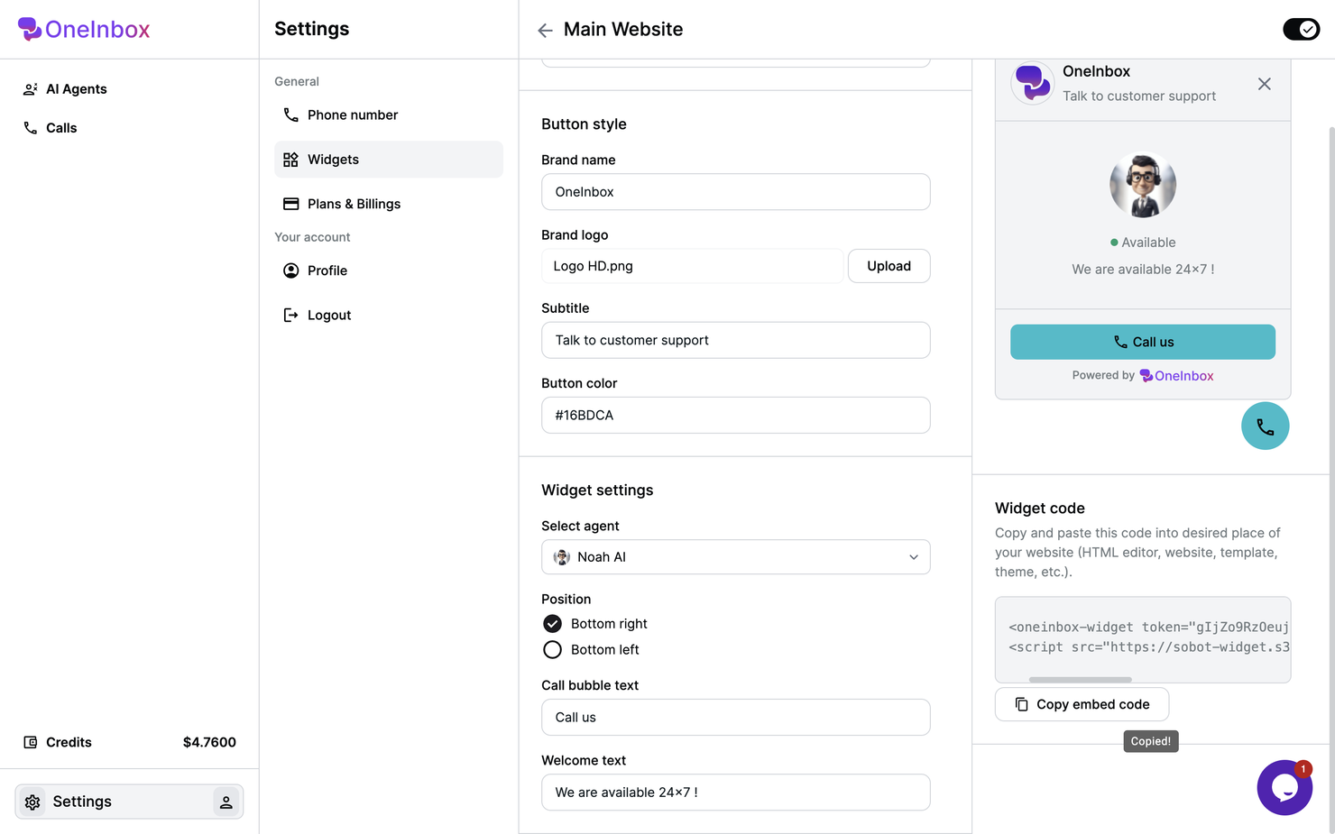Click the Phone number handset icon
Viewport: 1335px width, 834px height.
tap(290, 115)
